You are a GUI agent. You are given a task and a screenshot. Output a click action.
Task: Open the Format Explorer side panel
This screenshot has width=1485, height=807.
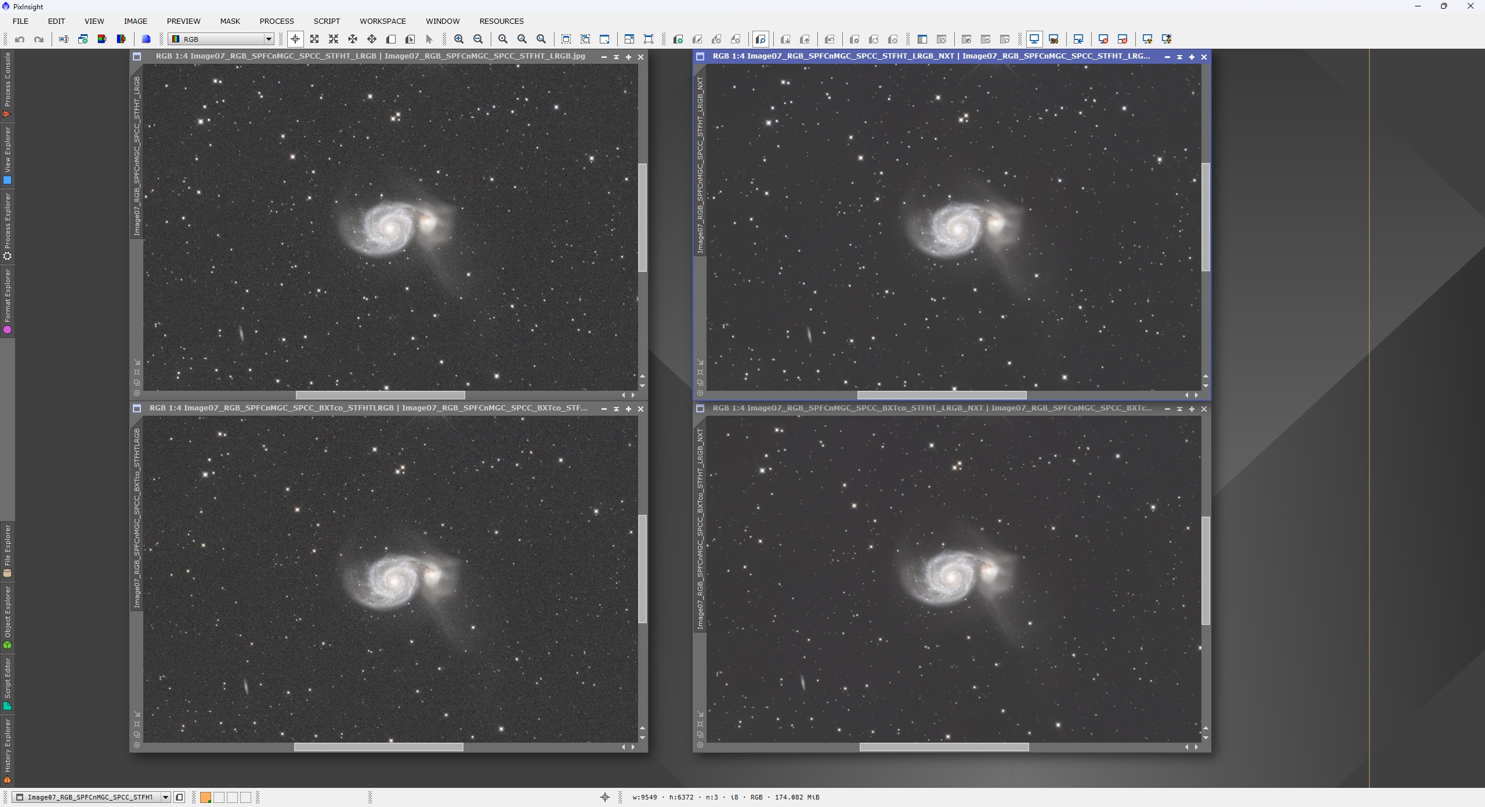click(7, 301)
